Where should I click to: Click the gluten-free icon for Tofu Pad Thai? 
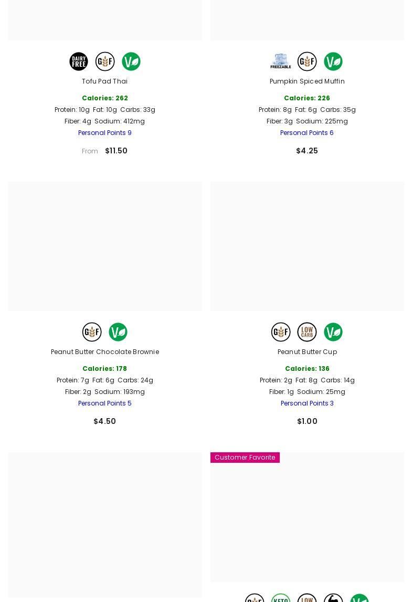click(x=105, y=61)
